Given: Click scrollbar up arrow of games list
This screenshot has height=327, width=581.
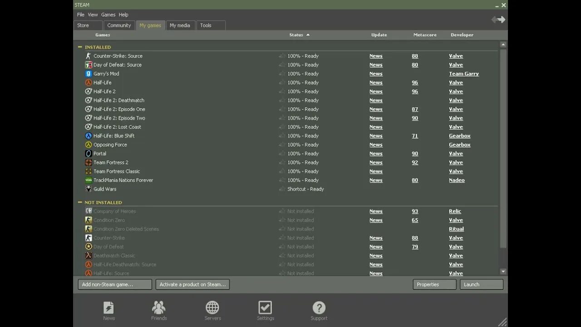Looking at the screenshot, I should [x=503, y=45].
